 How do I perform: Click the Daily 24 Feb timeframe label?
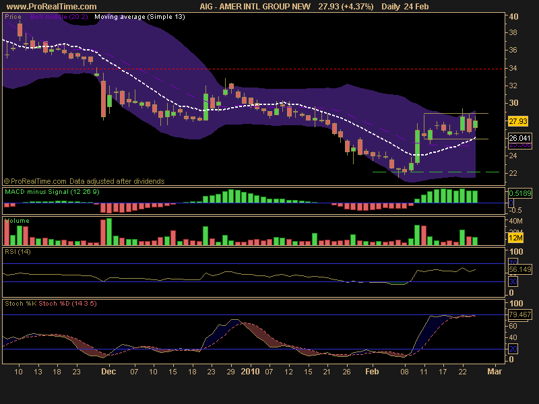point(405,7)
